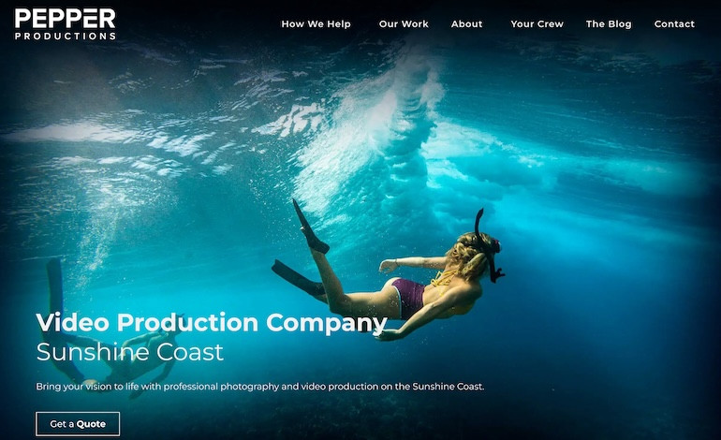Click the Pepper Productions logo
The image size is (721, 440).
click(x=65, y=24)
